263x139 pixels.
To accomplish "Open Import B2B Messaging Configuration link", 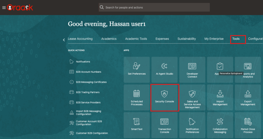I will click(x=89, y=113).
